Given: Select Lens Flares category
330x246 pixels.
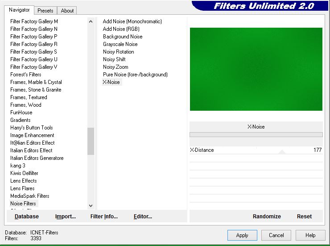Looking at the screenshot, I should coord(22,188).
